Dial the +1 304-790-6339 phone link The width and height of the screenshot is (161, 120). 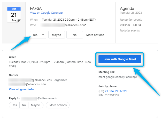coord(116,91)
